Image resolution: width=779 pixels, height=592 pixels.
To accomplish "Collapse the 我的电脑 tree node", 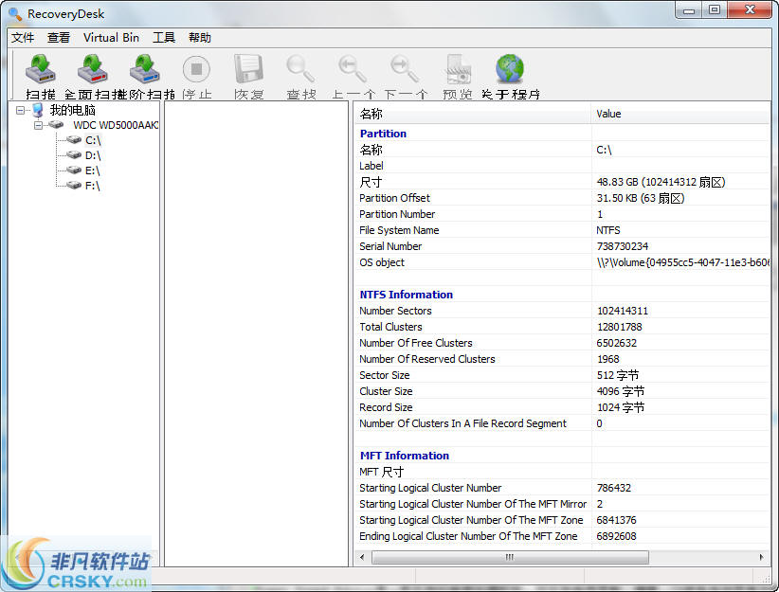I will point(21,109).
